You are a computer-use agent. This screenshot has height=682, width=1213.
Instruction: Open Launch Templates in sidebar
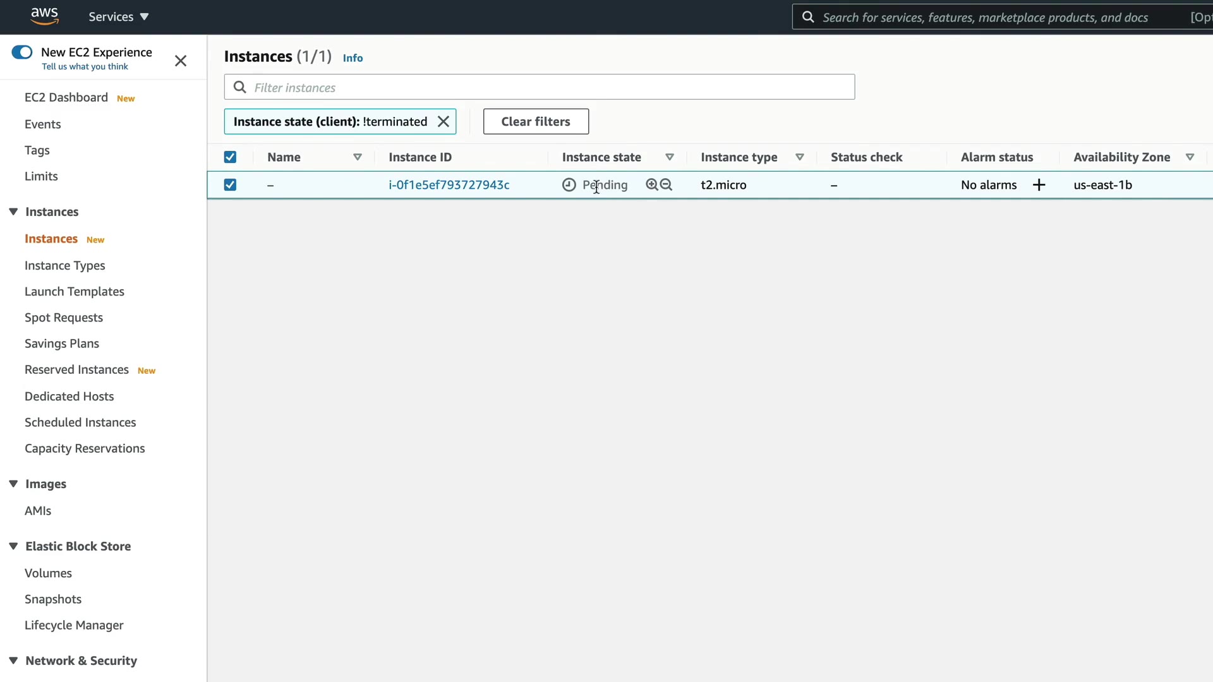click(x=75, y=292)
